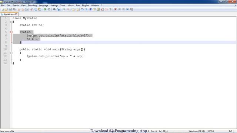Viewport: 237px width, 133px height.
Task: Toggle file Monitoring eye icon
Action: (x=110, y=9)
